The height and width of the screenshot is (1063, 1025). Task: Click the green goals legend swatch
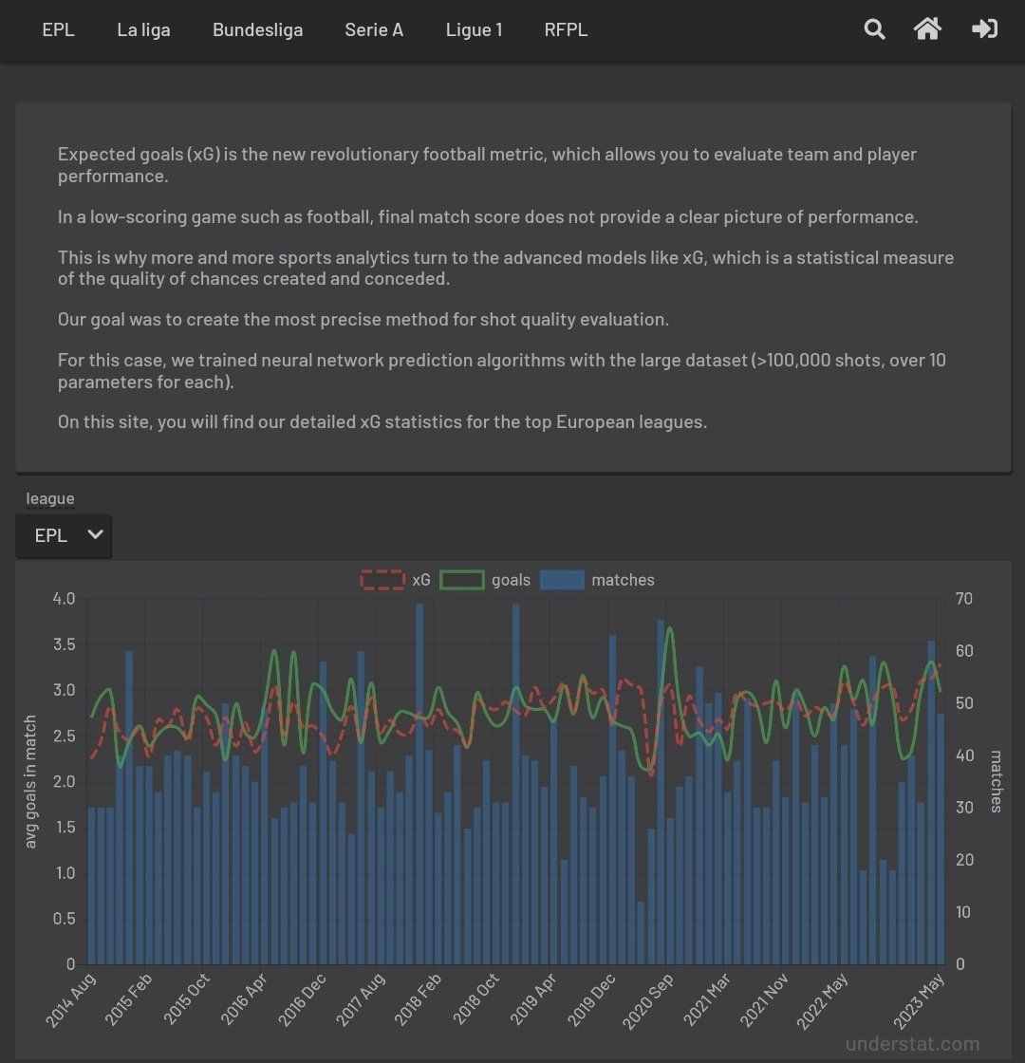point(461,580)
